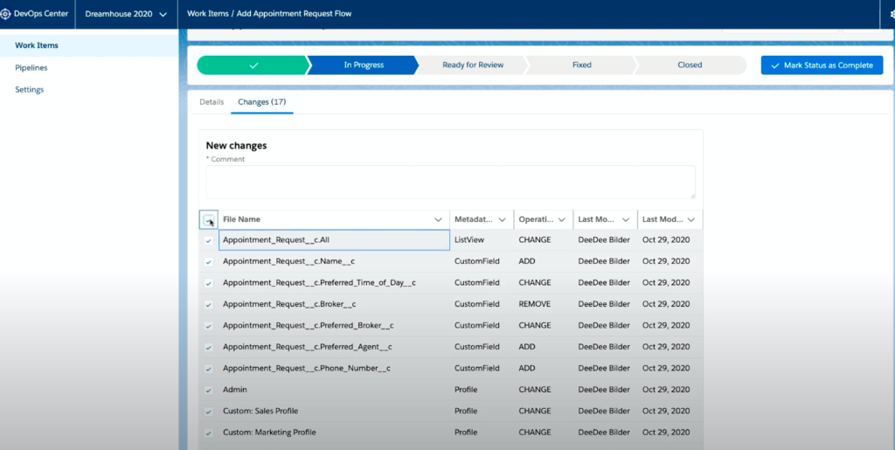
Task: Click into the Comment text area
Action: click(451, 182)
